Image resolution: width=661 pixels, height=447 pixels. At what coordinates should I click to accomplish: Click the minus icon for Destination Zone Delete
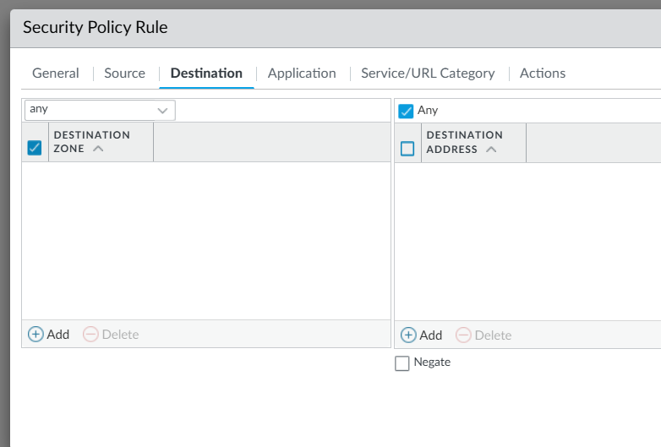[90, 334]
